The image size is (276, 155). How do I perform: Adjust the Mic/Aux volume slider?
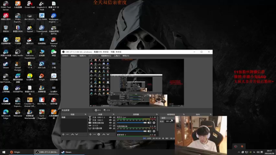click(x=132, y=123)
